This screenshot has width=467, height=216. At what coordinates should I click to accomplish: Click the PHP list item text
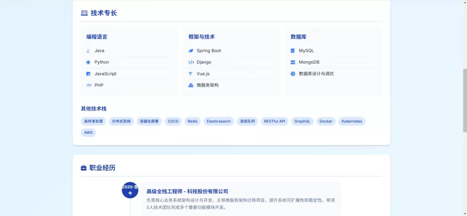99,85
